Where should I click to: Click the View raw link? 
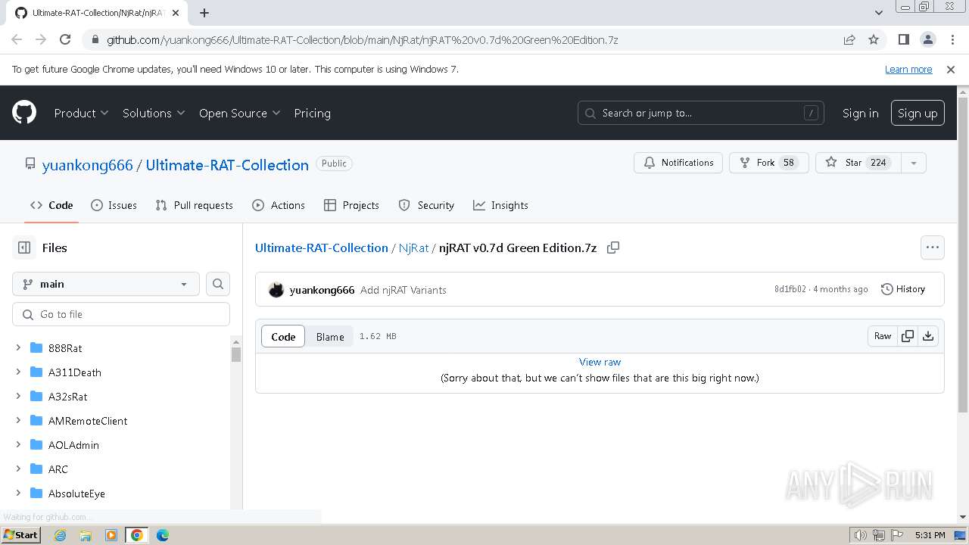600,362
